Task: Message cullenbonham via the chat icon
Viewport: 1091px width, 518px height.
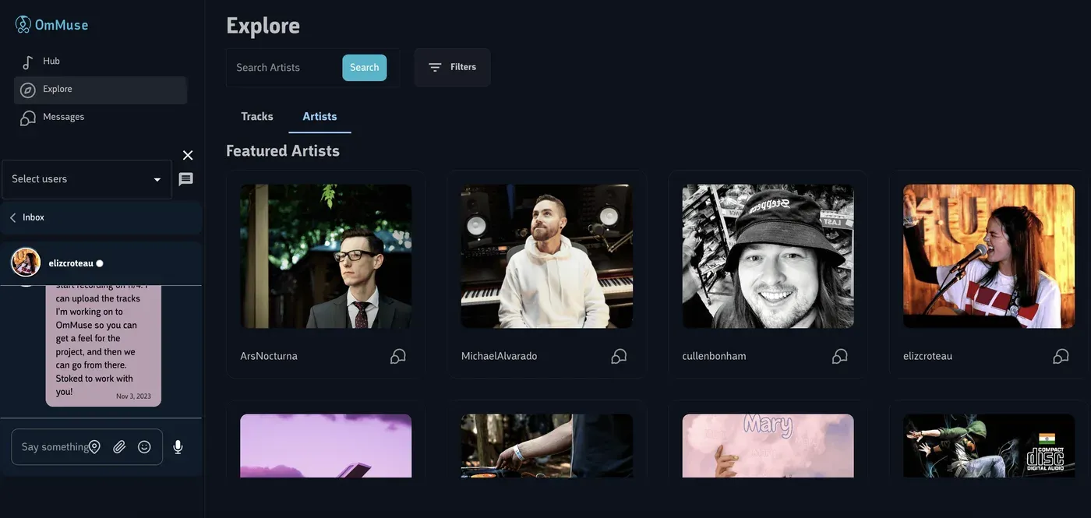Action: [x=840, y=356]
